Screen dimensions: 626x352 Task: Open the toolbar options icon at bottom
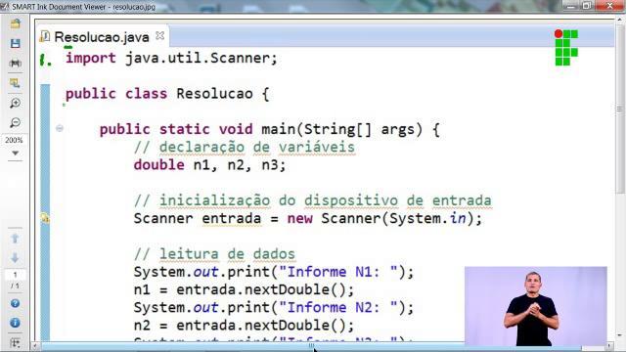[16, 343]
